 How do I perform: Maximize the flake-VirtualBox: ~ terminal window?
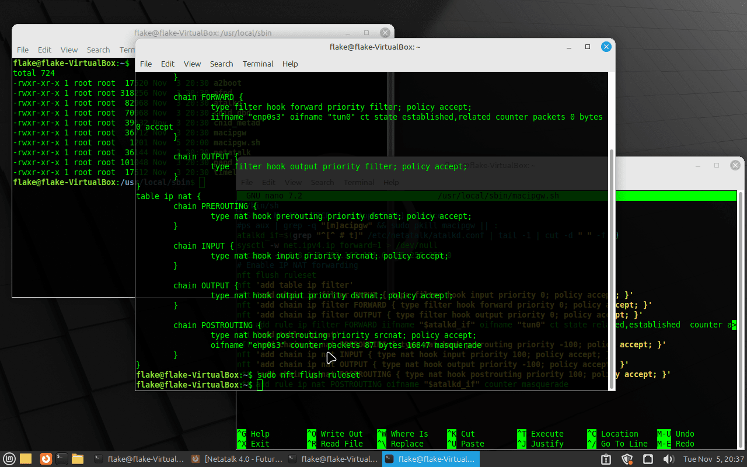tap(588, 47)
